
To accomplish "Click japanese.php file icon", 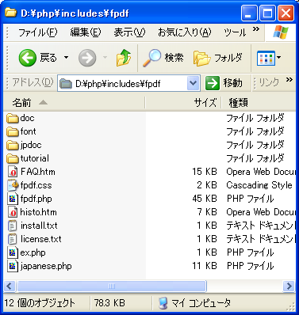I will coord(13,266).
